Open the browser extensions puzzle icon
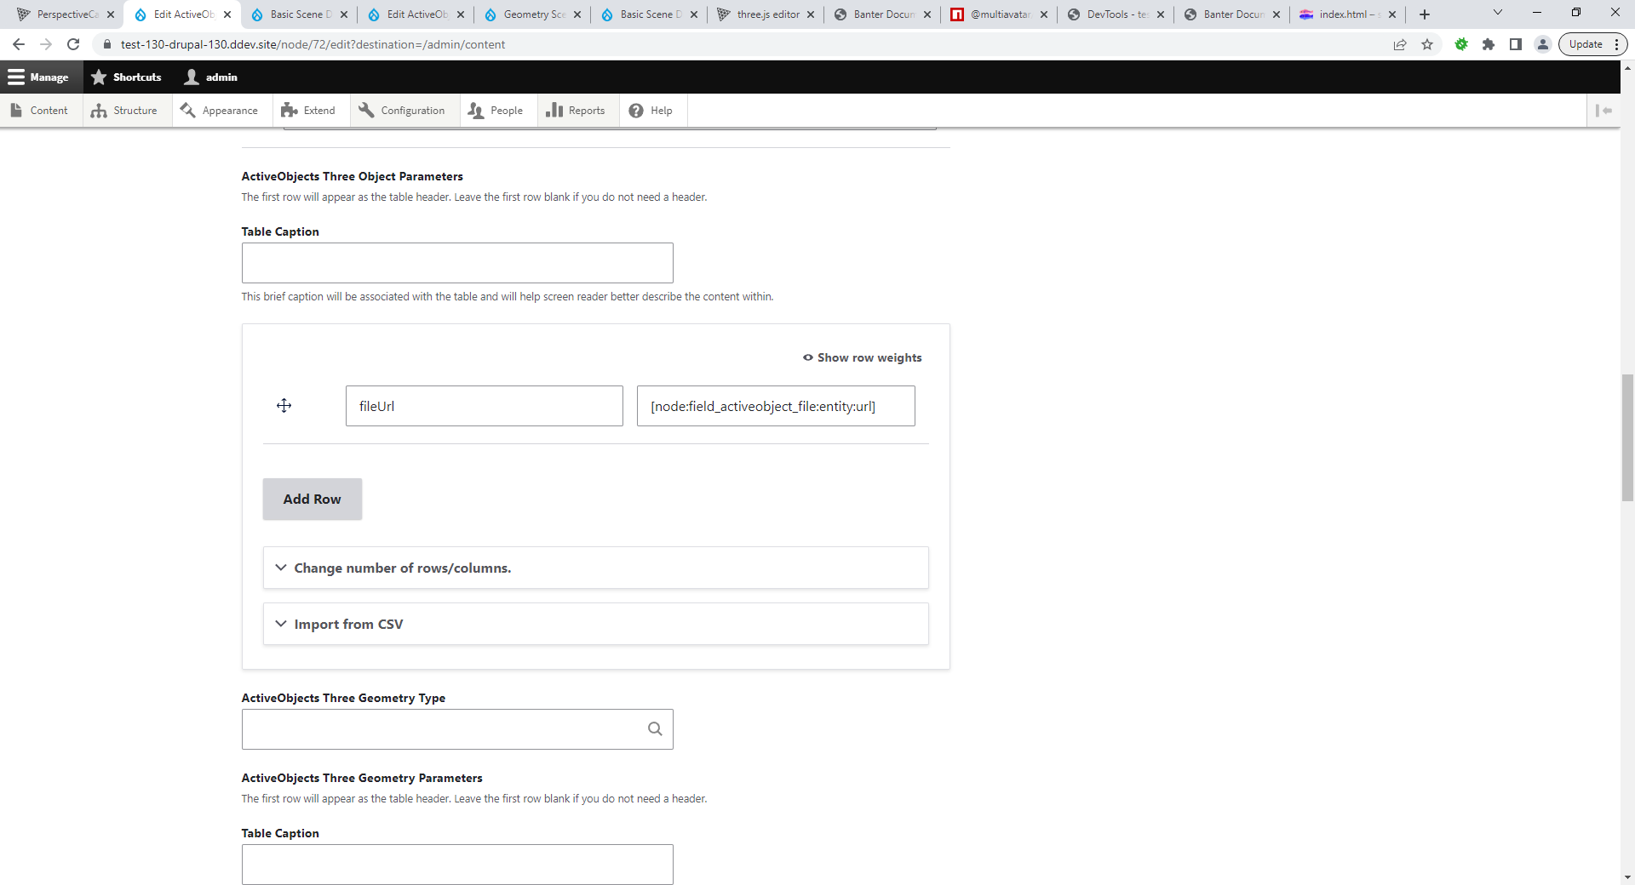This screenshot has width=1635, height=885. tap(1489, 44)
